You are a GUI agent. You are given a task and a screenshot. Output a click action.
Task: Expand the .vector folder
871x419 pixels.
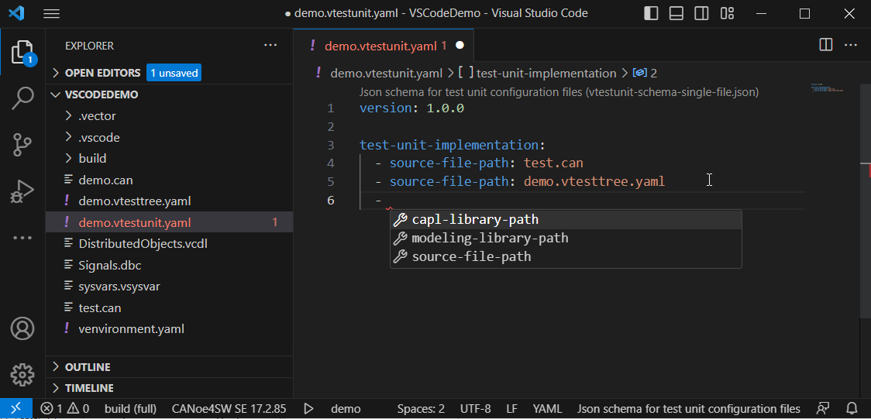[170, 116]
